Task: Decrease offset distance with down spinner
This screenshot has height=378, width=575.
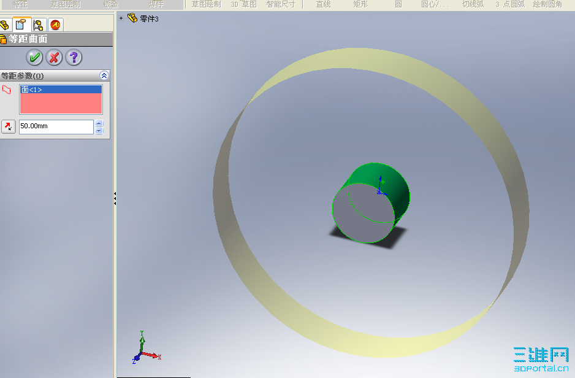Action: click(x=99, y=130)
